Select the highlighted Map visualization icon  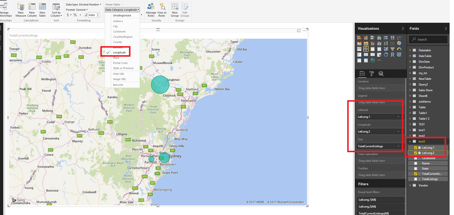tap(366, 49)
